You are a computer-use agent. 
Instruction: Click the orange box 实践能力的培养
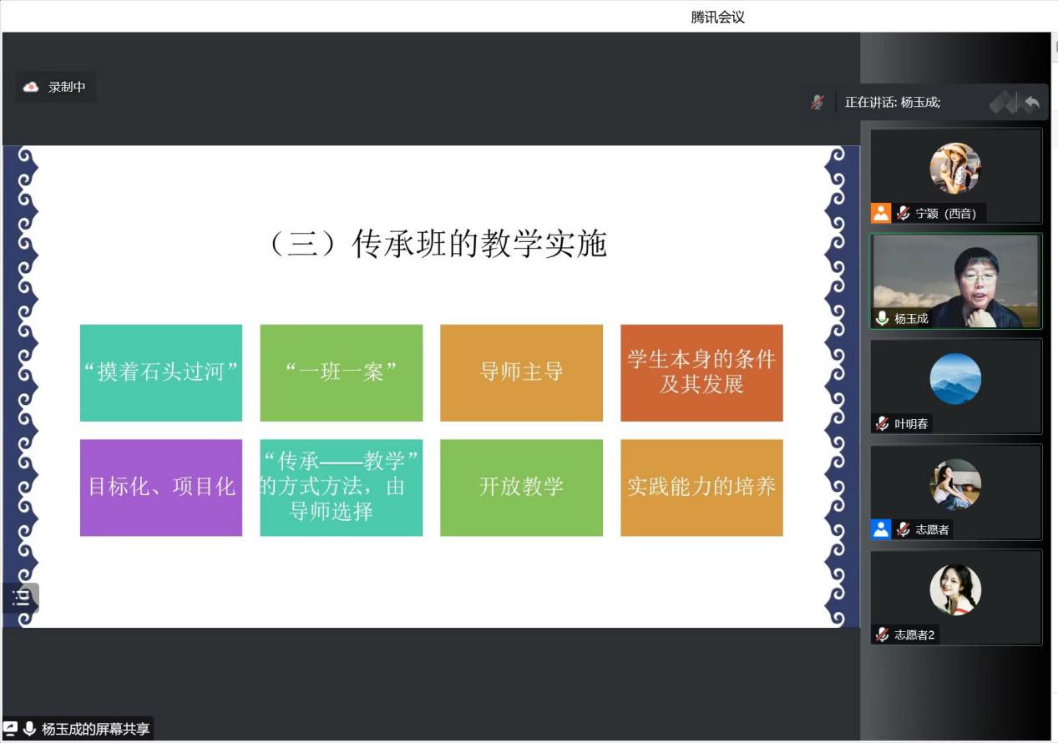701,488
